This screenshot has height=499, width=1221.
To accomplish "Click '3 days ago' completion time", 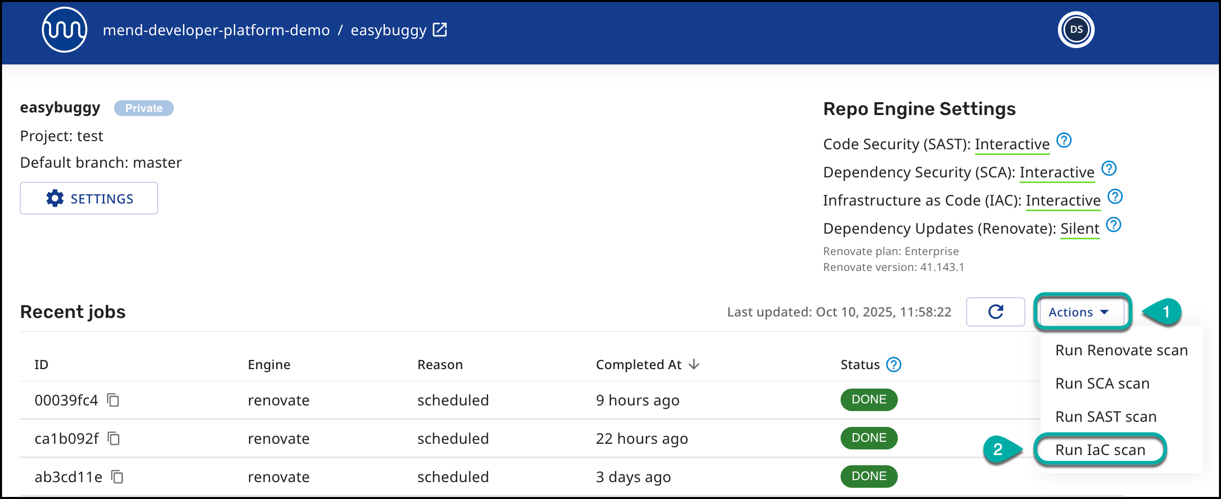I will (x=633, y=477).
